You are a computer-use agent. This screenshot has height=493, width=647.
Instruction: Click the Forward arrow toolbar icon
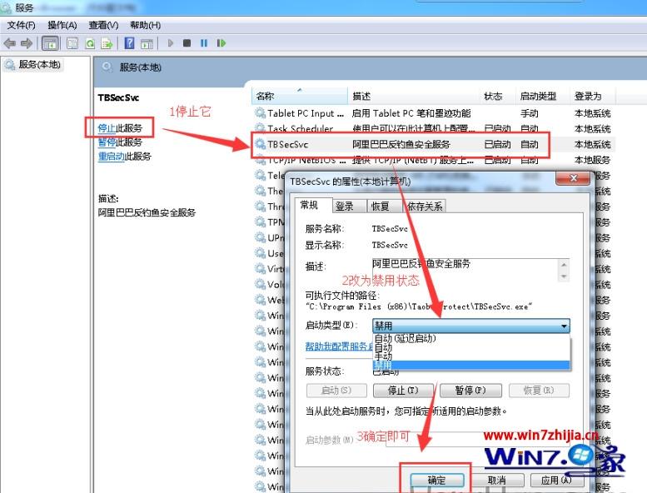click(x=27, y=43)
